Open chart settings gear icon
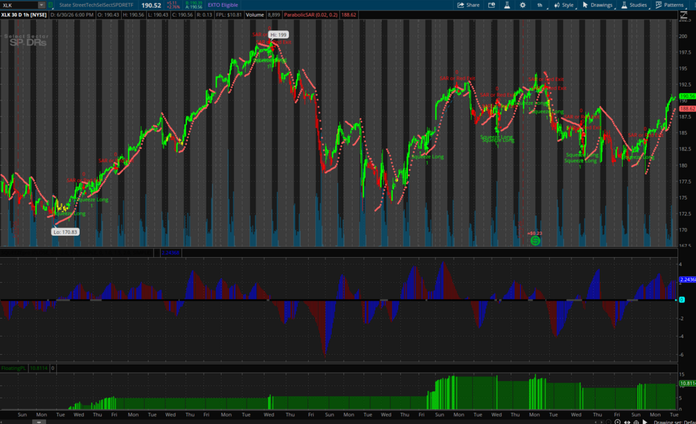696x424 pixels. (522, 5)
